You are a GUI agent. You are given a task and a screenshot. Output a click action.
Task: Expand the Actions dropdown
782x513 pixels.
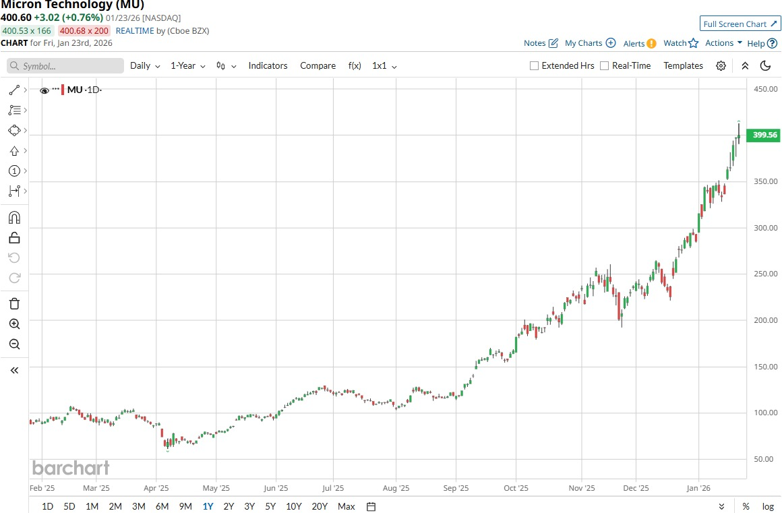click(x=723, y=43)
